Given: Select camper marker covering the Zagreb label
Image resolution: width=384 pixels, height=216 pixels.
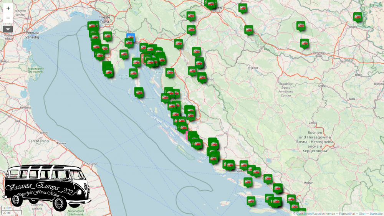Looking at the screenshot, I should coord(211,4).
